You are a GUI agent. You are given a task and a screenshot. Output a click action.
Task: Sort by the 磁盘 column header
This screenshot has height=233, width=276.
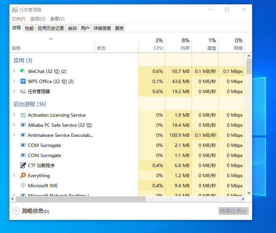coord(205,45)
